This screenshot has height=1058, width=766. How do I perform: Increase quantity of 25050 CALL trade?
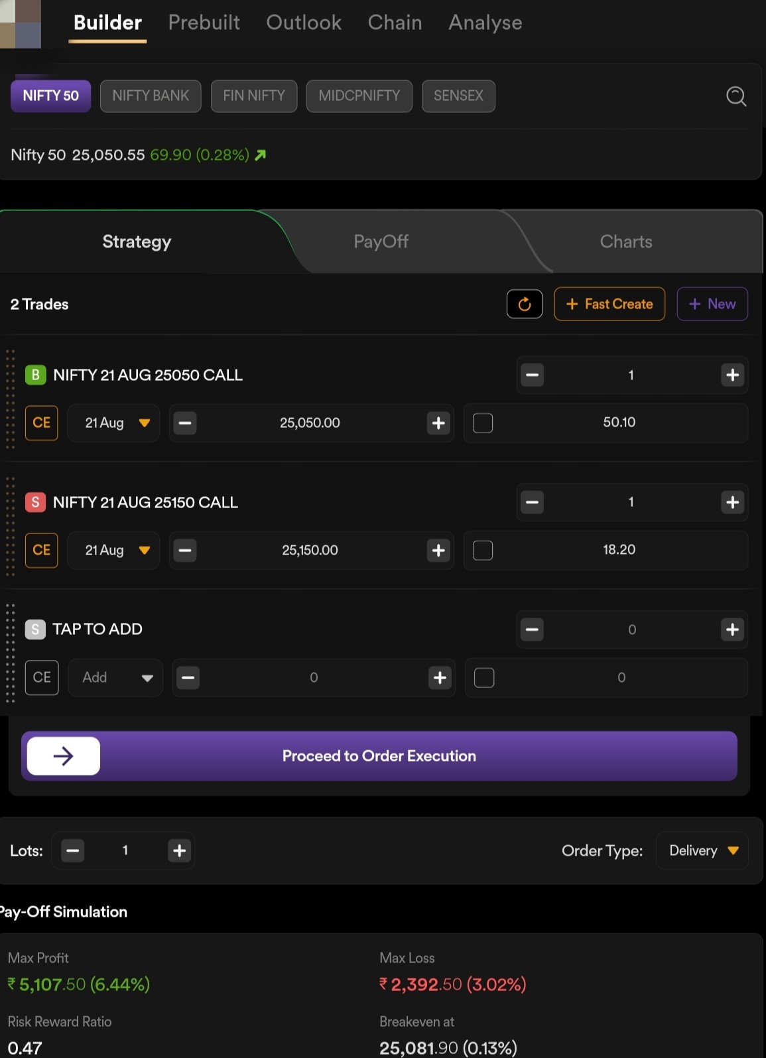coord(732,375)
